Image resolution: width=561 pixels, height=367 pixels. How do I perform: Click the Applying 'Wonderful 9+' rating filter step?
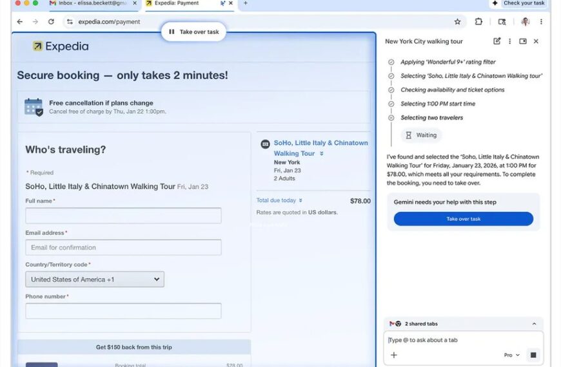pos(448,62)
